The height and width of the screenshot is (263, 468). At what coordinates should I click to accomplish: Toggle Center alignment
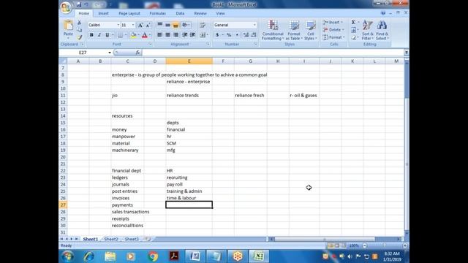tap(167, 35)
